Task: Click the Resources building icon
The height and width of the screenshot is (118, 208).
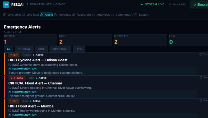Action: [x=74, y=15]
